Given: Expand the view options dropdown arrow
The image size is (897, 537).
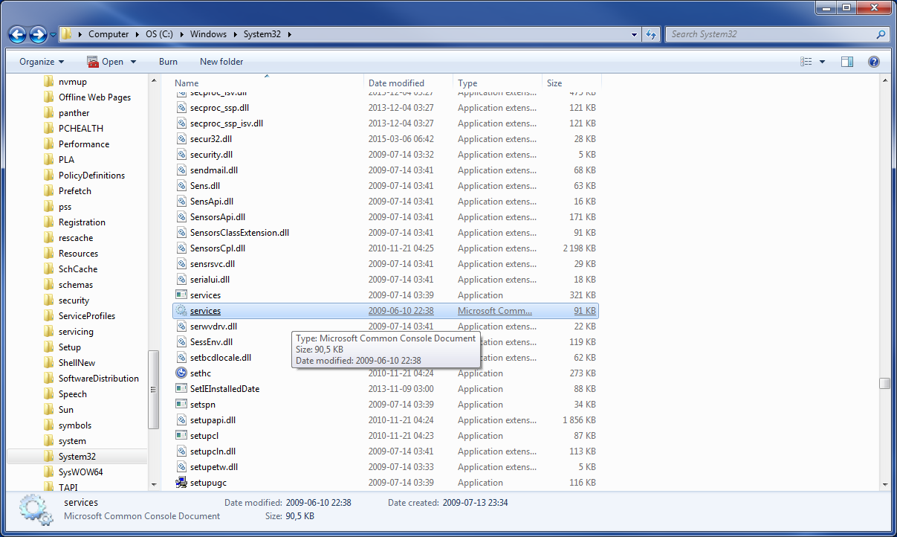Looking at the screenshot, I should point(823,62).
